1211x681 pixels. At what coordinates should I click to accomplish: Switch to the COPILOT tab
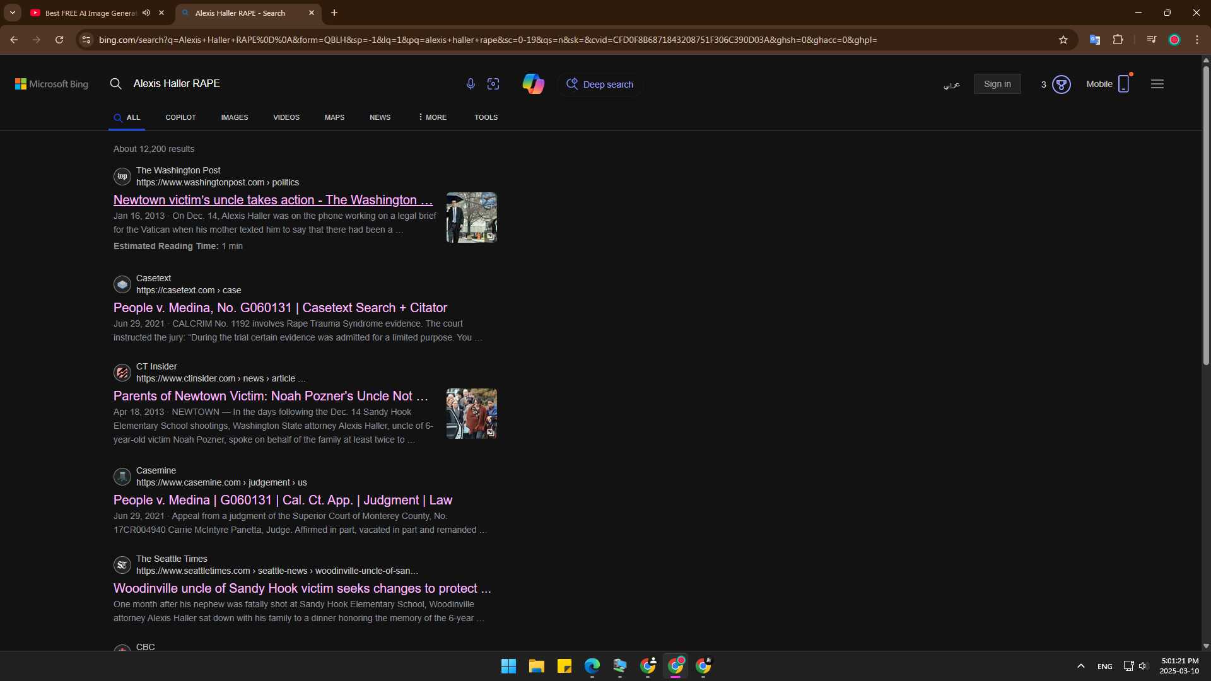click(x=180, y=117)
